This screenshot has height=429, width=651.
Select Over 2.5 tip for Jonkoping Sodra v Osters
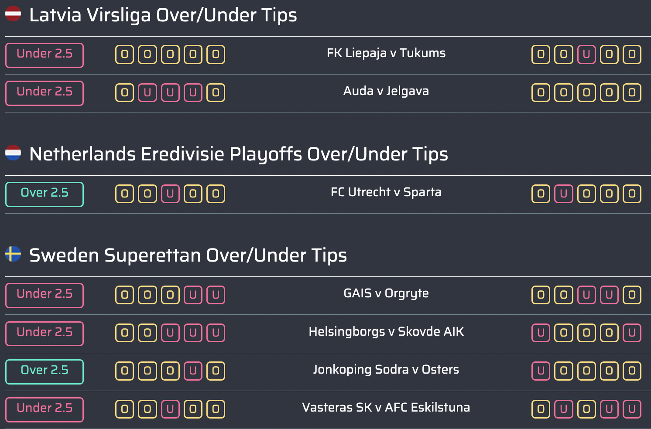[45, 372]
